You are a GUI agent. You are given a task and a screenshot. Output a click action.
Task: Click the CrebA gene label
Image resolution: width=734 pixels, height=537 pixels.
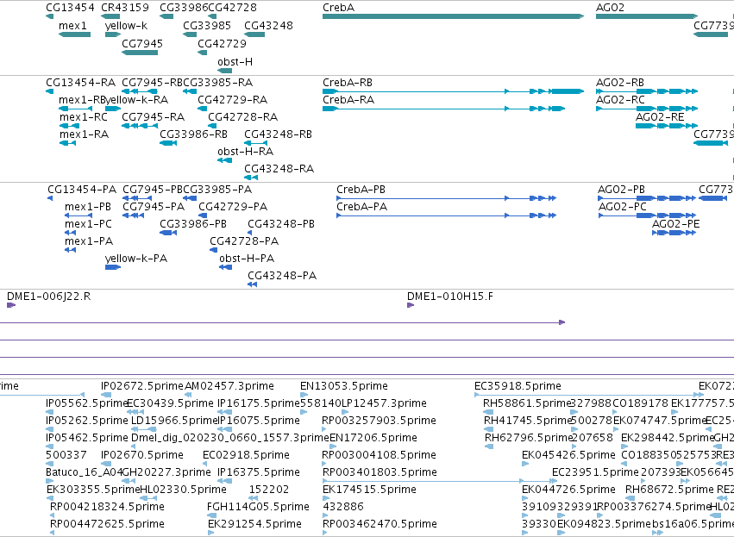click(338, 8)
